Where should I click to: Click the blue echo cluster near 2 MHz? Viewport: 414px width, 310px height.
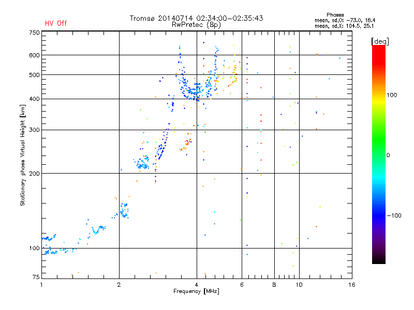point(124,210)
